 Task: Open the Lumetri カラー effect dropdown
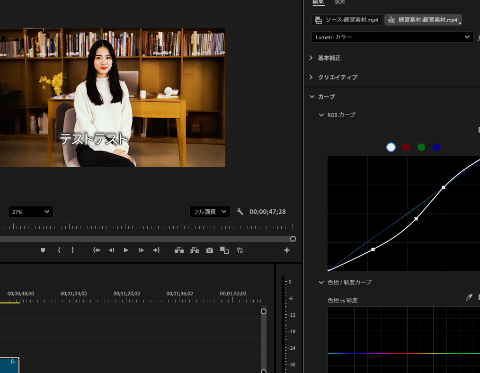pyautogui.click(x=392, y=37)
